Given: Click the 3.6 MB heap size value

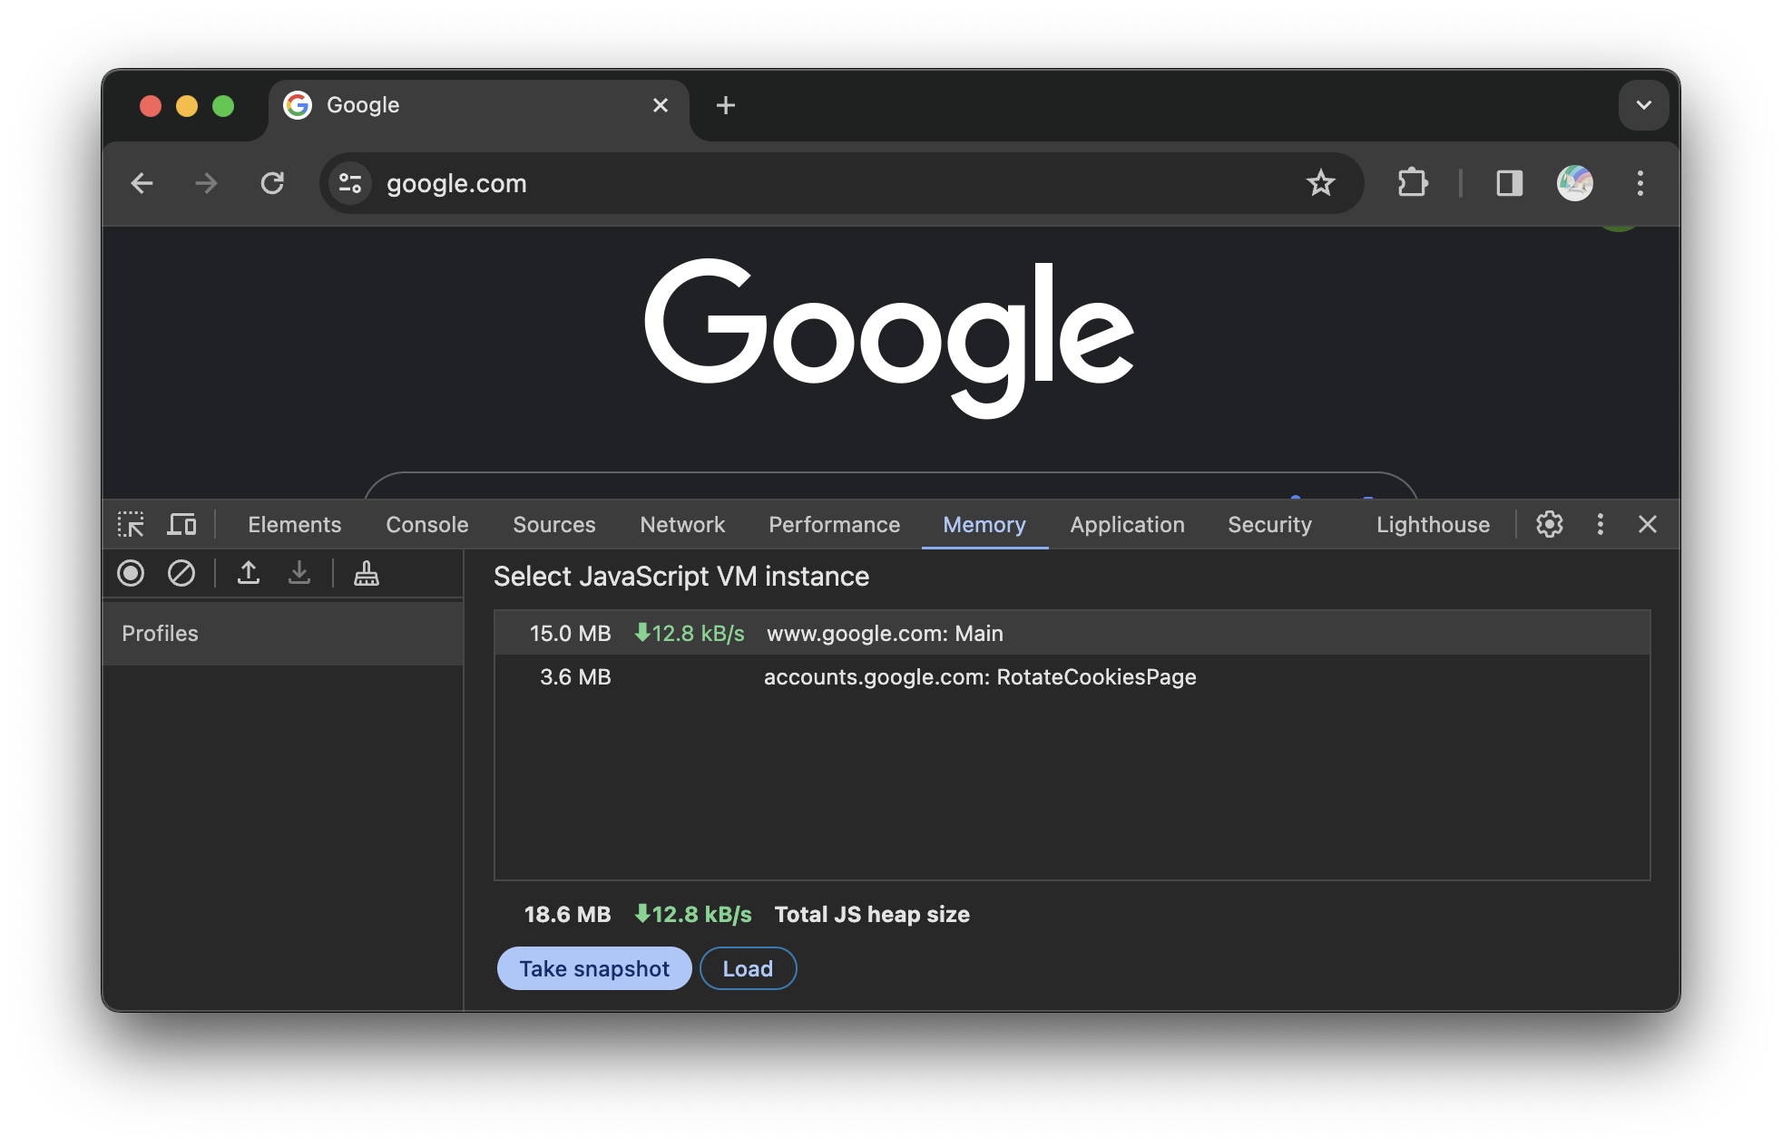Looking at the screenshot, I should [575, 676].
